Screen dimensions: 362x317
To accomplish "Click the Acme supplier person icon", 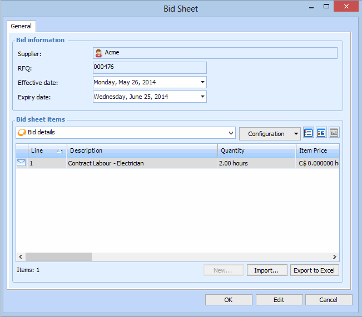I will coord(98,53).
